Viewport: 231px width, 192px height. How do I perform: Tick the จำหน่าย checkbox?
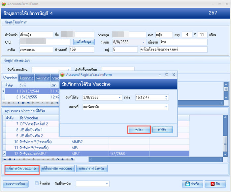tap(37, 183)
